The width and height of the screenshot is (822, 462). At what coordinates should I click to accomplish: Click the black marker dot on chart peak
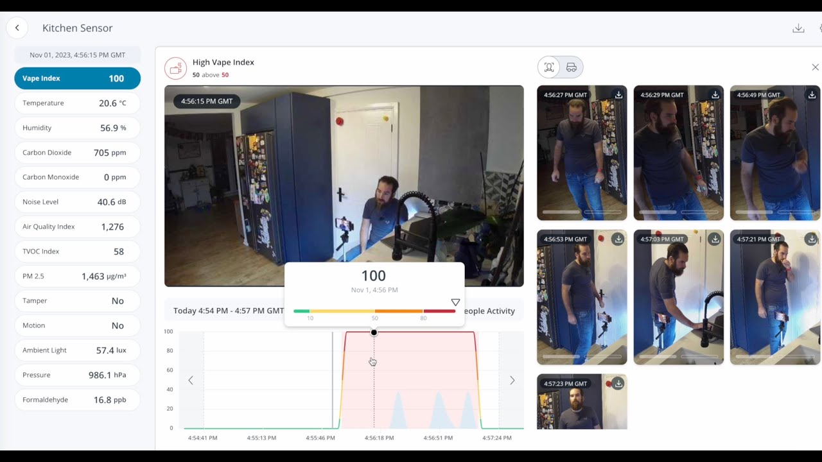click(374, 332)
